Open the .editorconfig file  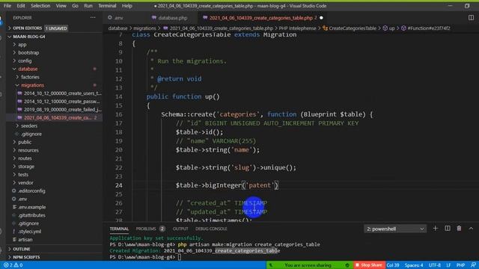[x=31, y=191]
